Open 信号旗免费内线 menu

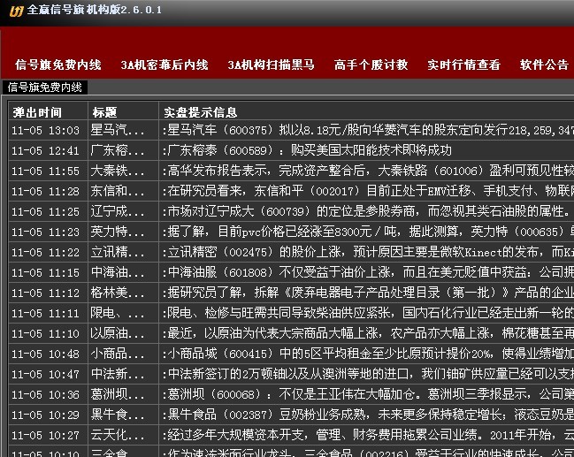58,65
